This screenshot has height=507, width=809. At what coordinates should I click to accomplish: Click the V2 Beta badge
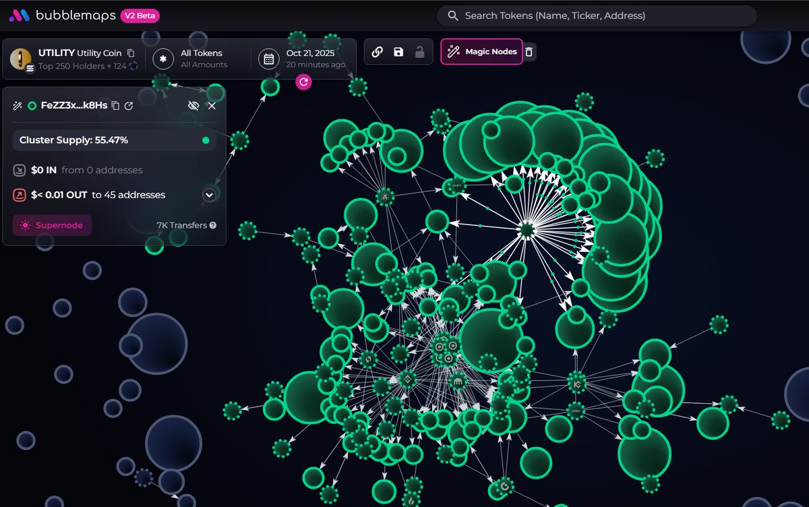click(140, 16)
